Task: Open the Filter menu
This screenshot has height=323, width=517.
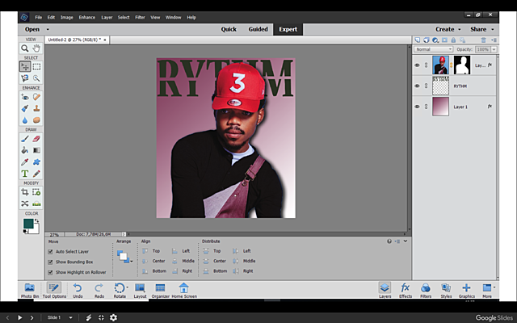Action: 140,18
